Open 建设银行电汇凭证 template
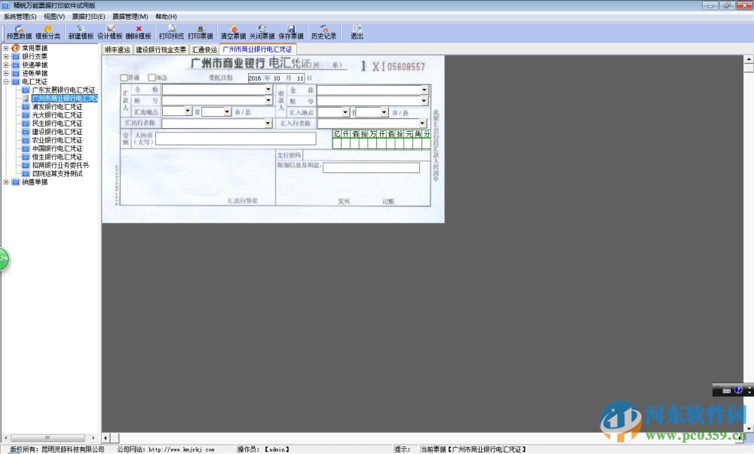Screen dimensions: 754x454 click(x=57, y=132)
